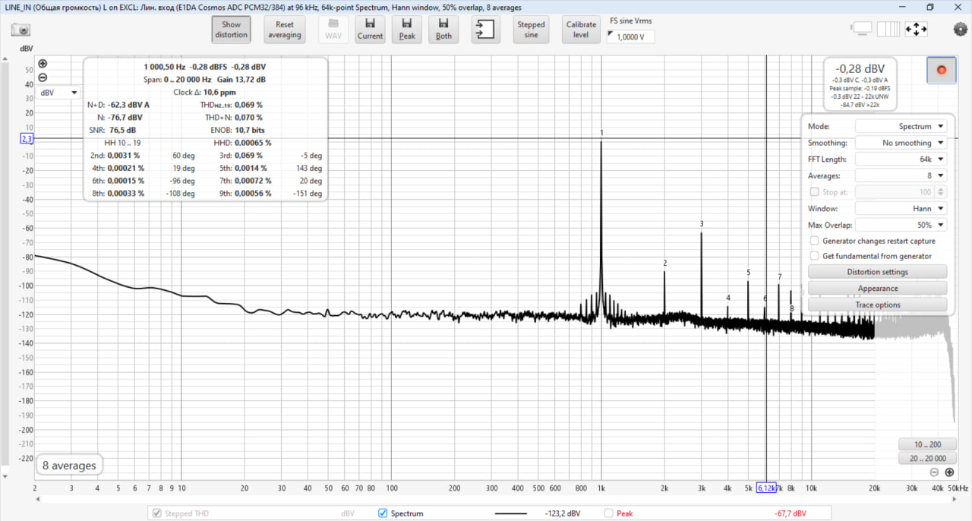Click Spectrum trace line sample
972x521 pixels.
pyautogui.click(x=510, y=513)
